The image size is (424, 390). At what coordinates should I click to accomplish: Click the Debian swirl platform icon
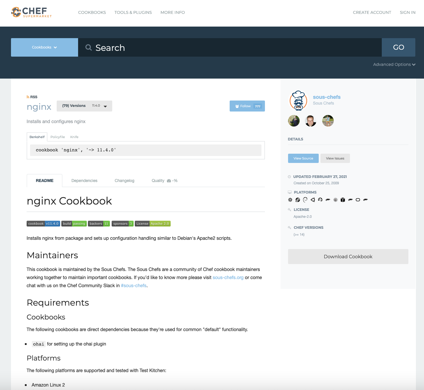[305, 200]
